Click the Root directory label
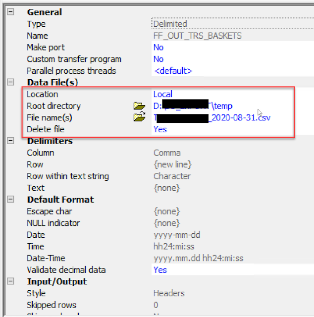This screenshot has width=314, height=317. click(x=54, y=106)
